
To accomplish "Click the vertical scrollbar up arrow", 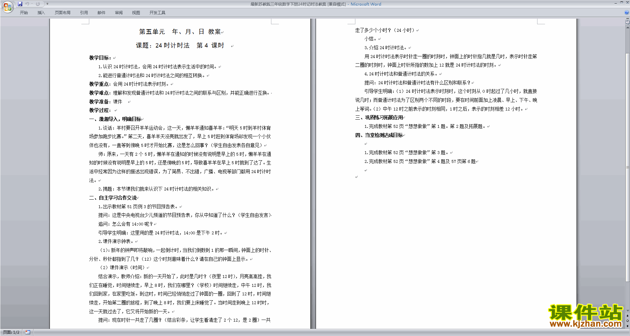I will [x=628, y=27].
